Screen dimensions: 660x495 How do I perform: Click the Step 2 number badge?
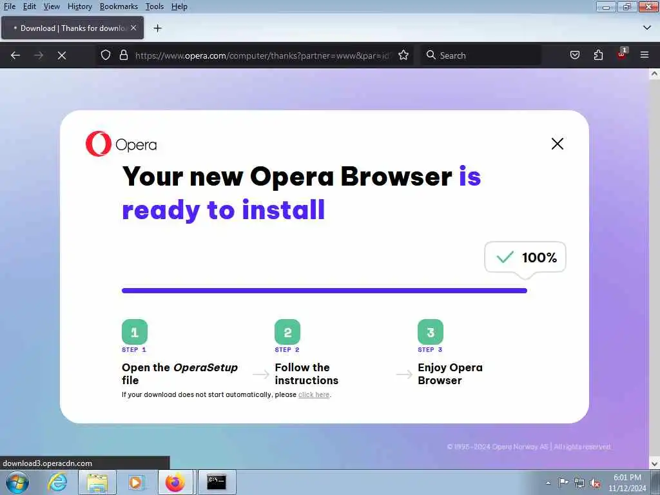coord(287,332)
